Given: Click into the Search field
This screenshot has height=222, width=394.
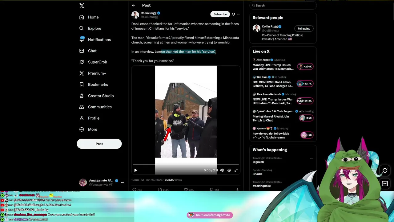Looking at the screenshot, I should pyautogui.click(x=283, y=6).
